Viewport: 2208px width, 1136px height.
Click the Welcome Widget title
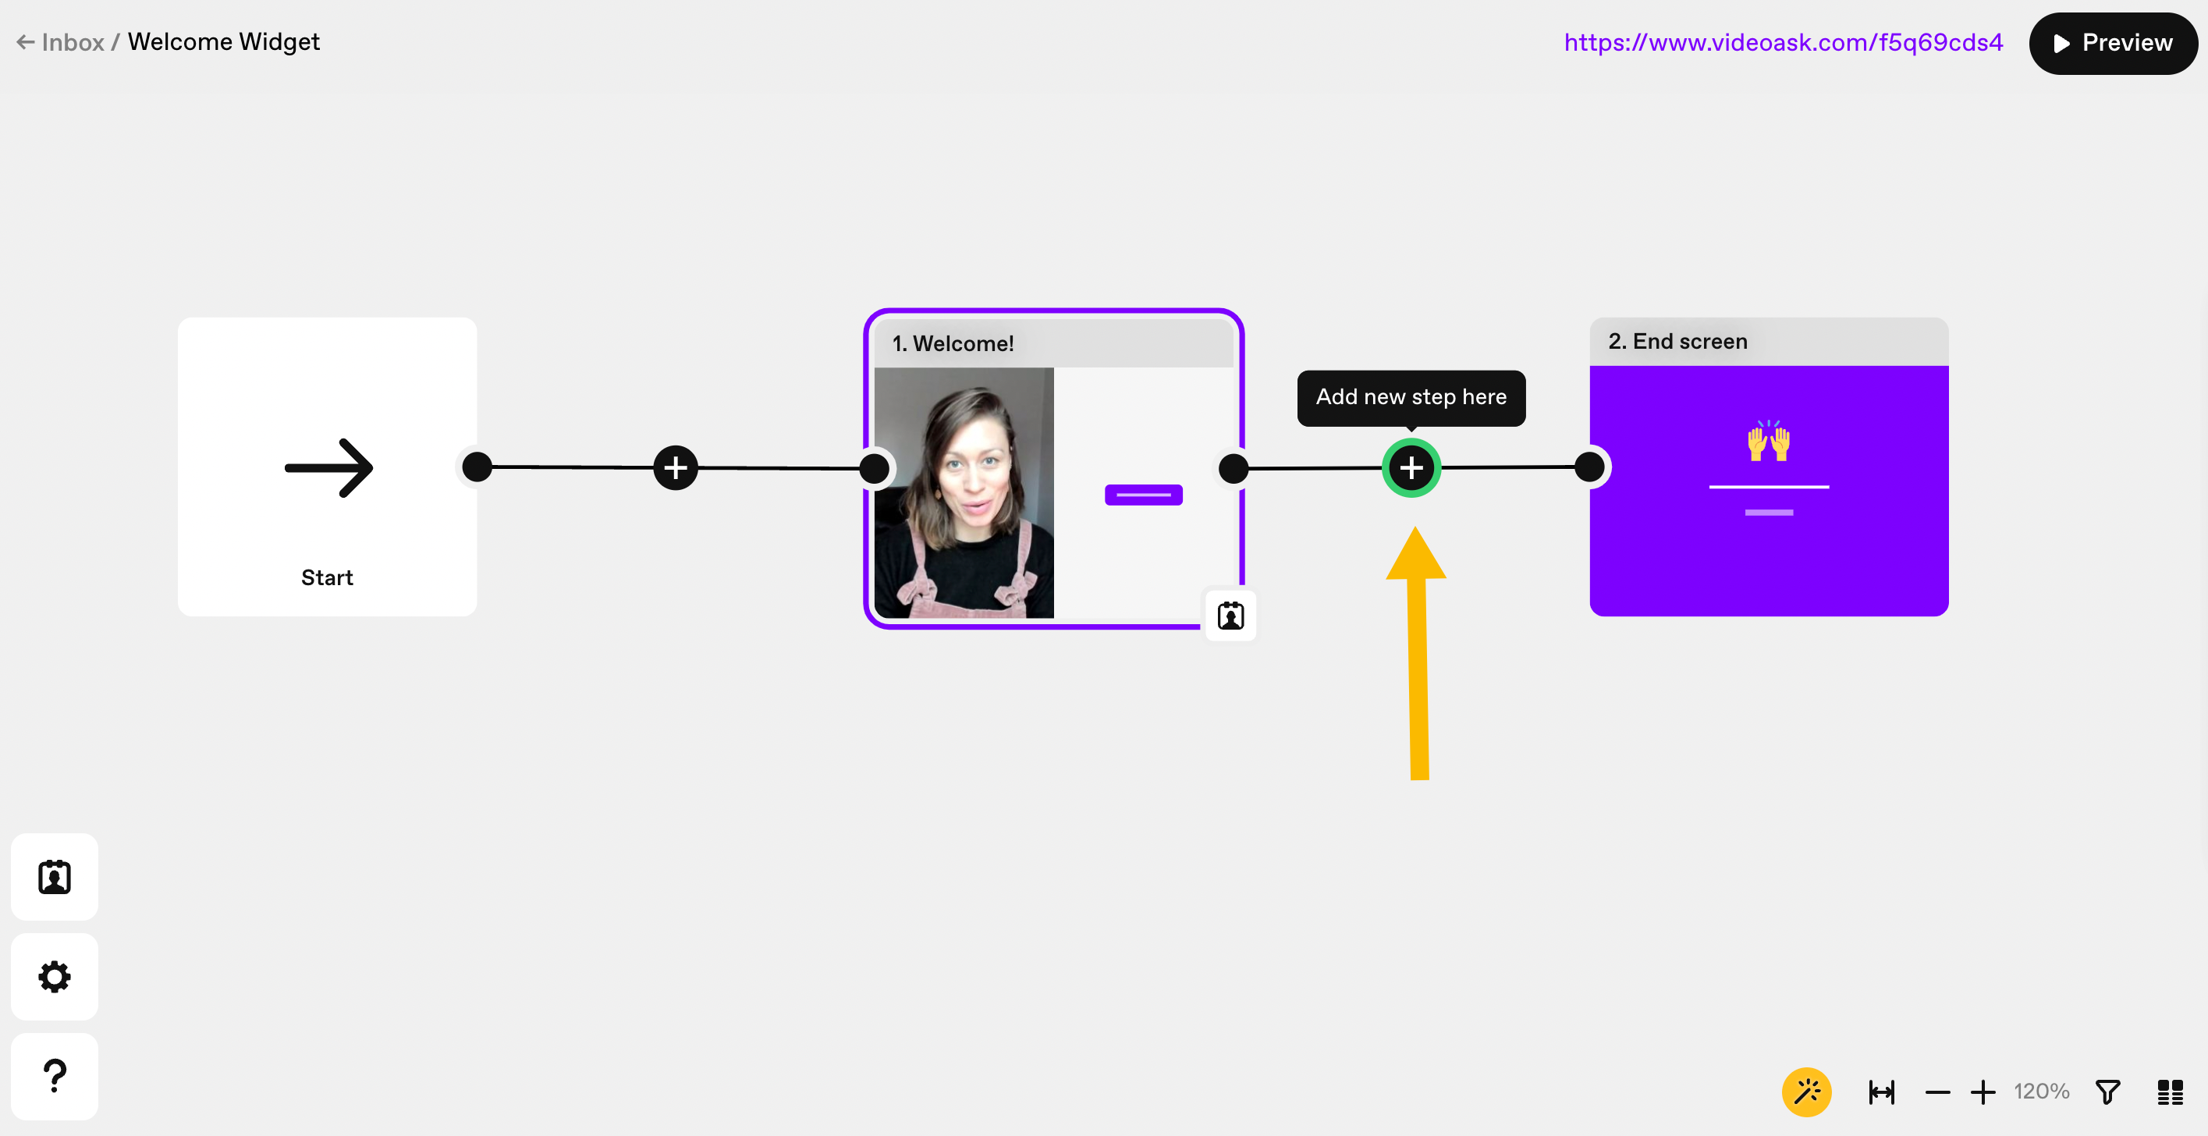coord(224,42)
